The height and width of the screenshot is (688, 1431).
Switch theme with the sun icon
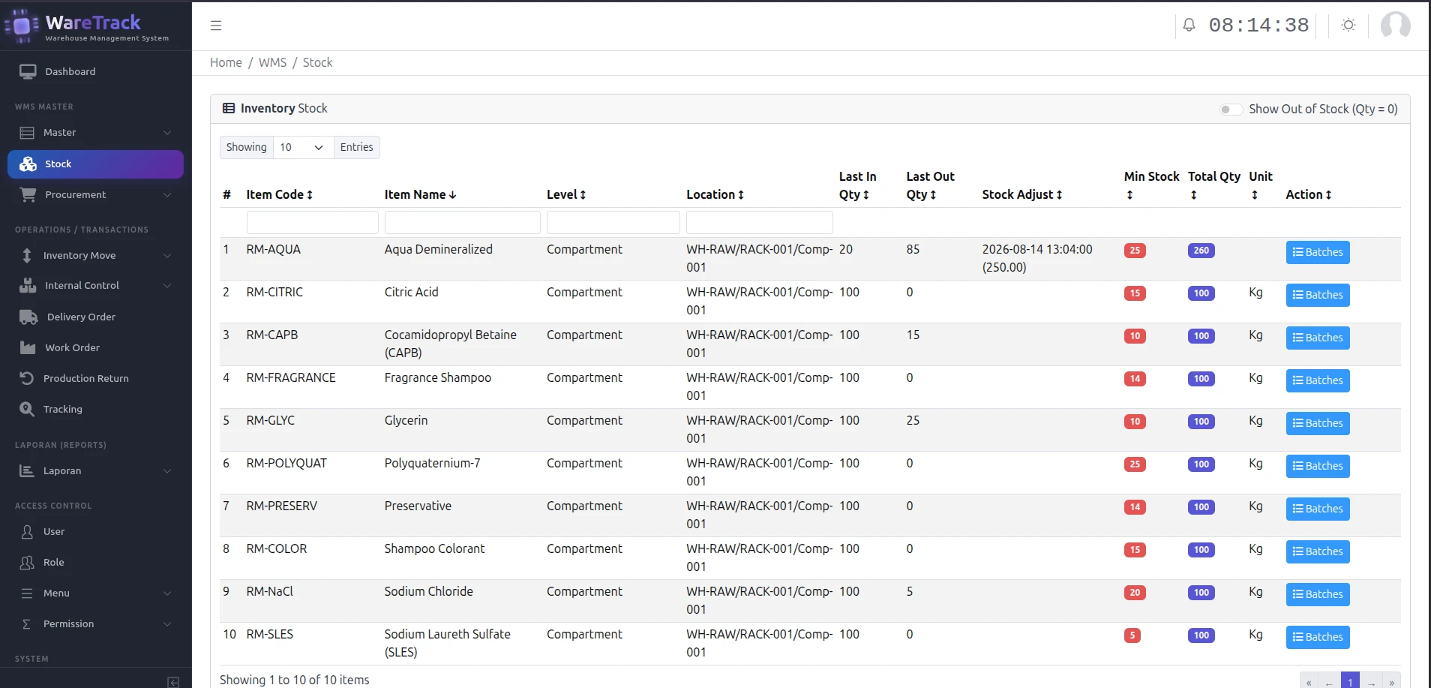(x=1348, y=25)
